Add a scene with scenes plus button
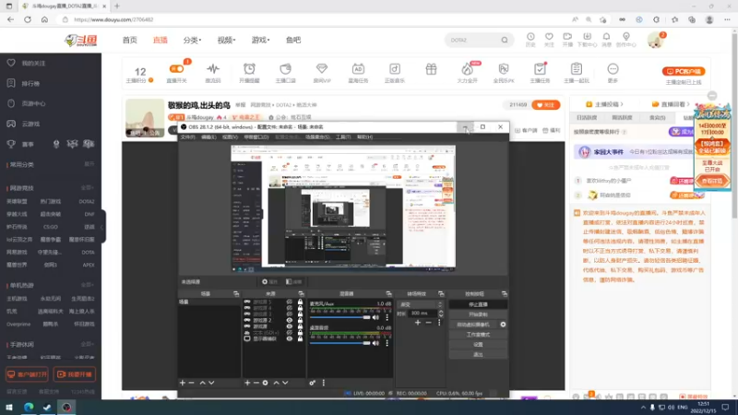The width and height of the screenshot is (738, 415). tap(183, 383)
